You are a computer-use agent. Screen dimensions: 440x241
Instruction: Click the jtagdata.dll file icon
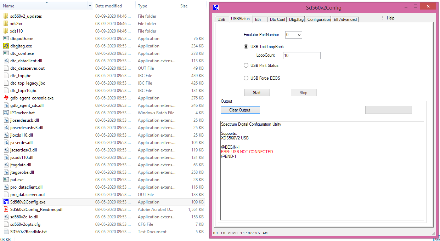click(x=6, y=165)
